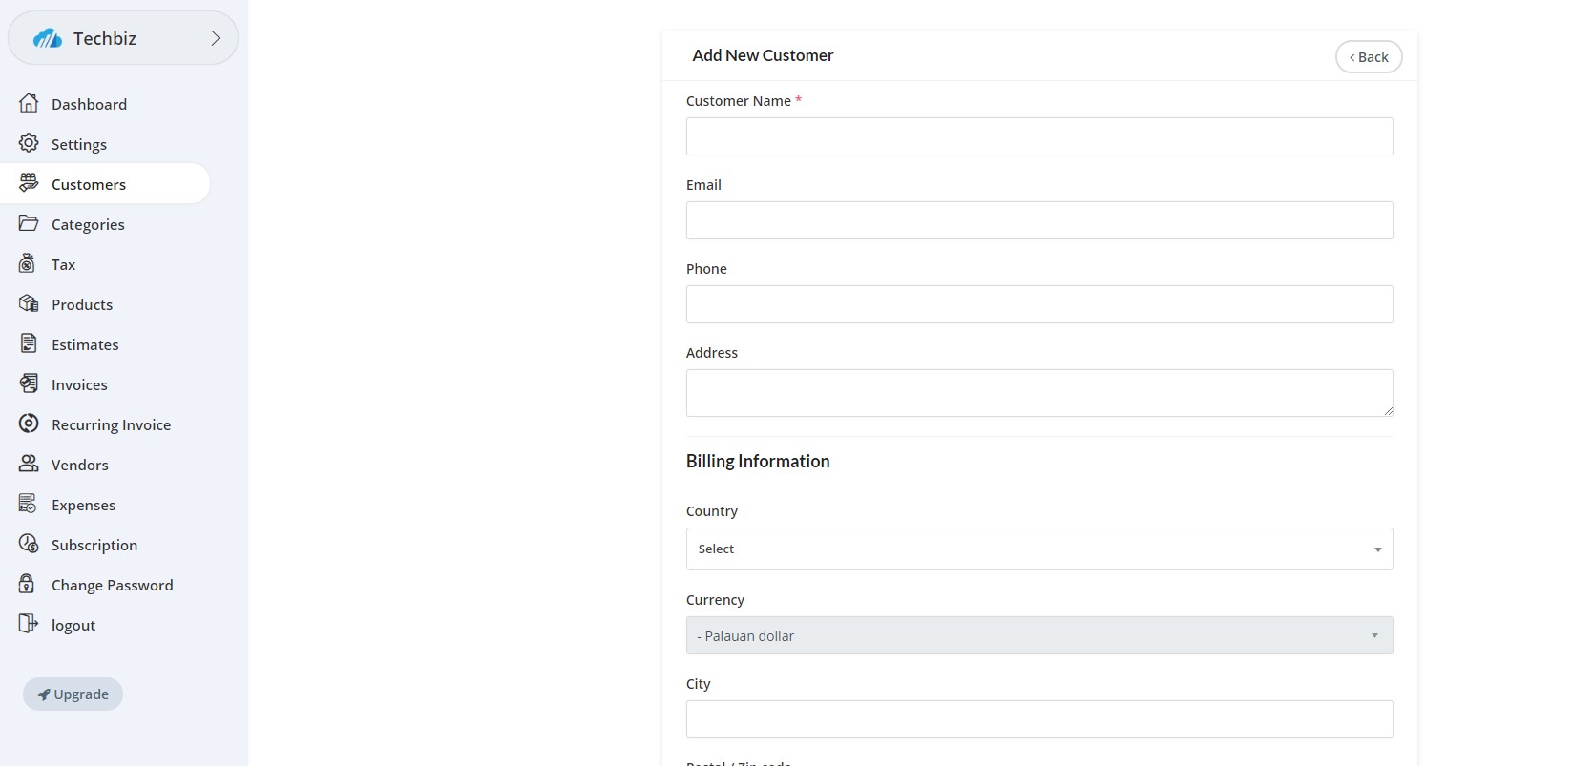Click the Vendors people icon

[29, 465]
